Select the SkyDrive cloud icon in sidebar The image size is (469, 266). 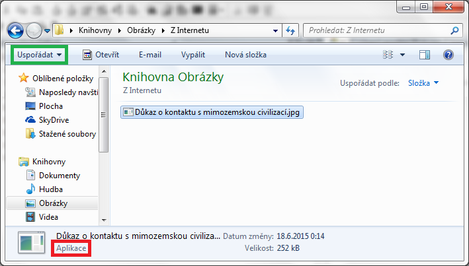[x=30, y=120]
